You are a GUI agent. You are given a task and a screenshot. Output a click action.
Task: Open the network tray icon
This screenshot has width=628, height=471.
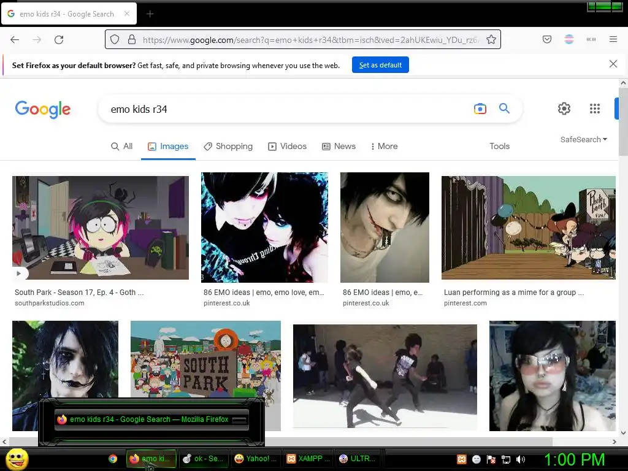[506, 459]
